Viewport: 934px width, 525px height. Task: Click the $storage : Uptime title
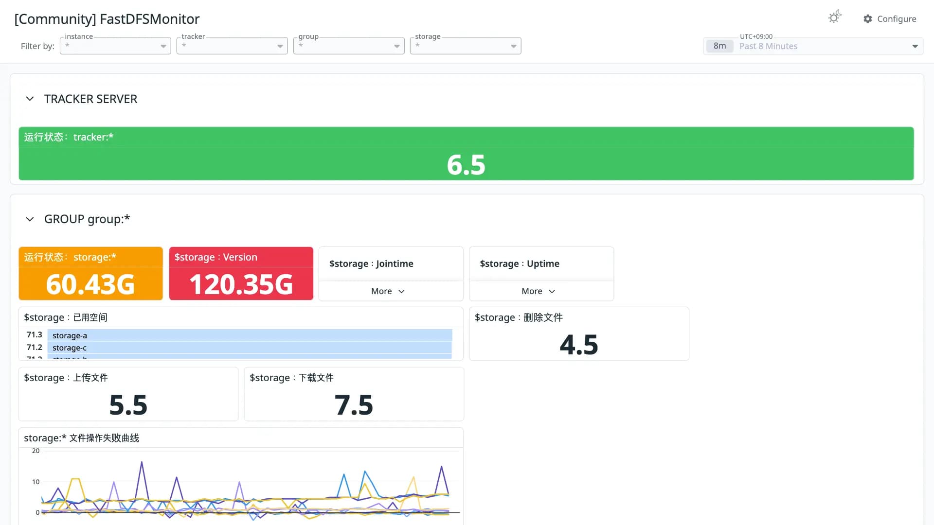[x=520, y=263]
